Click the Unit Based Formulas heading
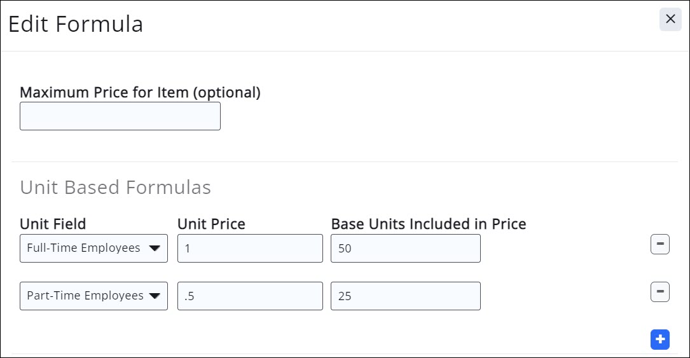 (115, 188)
